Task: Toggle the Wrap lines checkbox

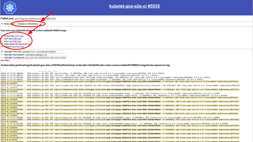Action: (x=2, y=24)
